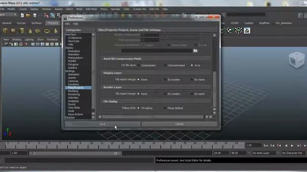Click the soccer ball shelf icon
This screenshot has height=172, width=307.
(238, 31)
